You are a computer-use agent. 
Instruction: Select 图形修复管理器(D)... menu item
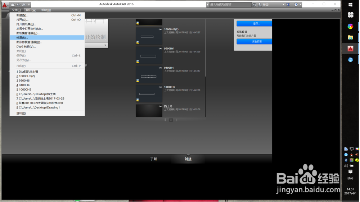[47, 42]
